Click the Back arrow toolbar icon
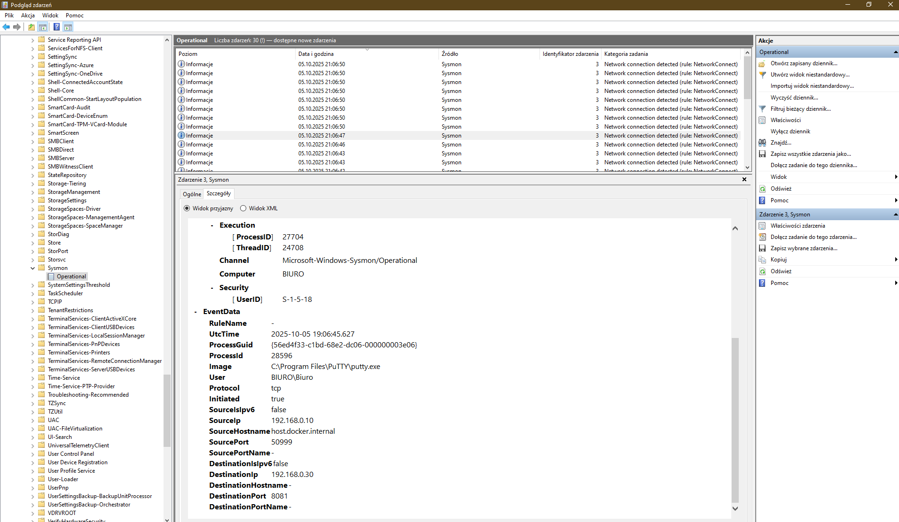Viewport: 899px width, 522px height. pos(6,27)
